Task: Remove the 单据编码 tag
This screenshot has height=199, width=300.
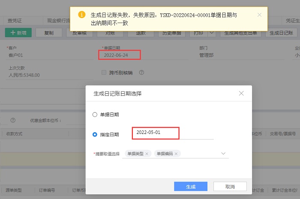Action: click(x=176, y=154)
